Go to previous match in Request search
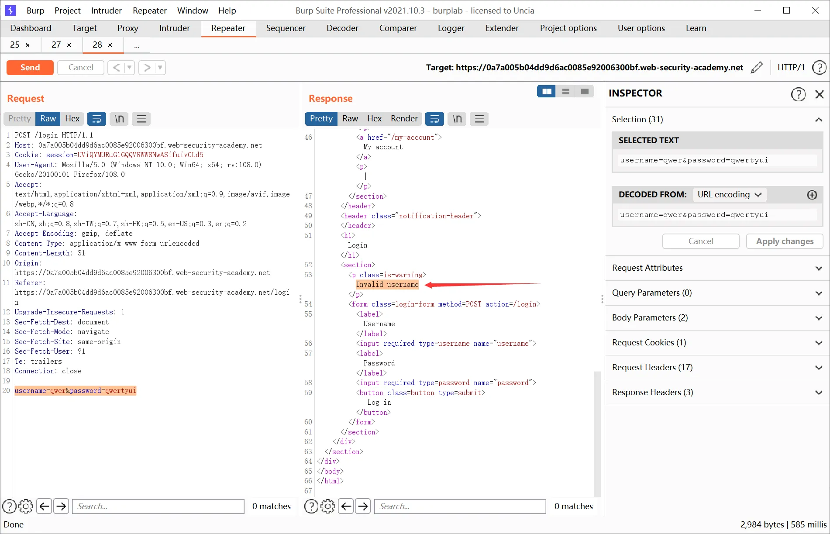This screenshot has height=534, width=830. (x=44, y=506)
